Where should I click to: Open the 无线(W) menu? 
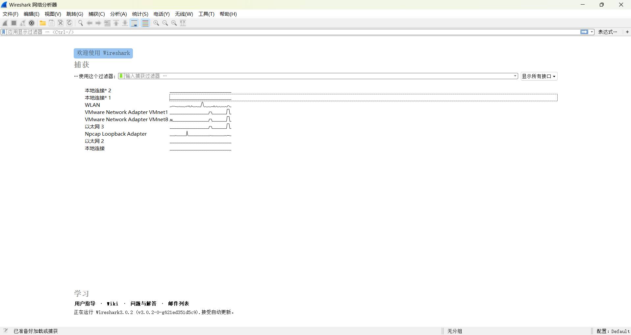pos(184,14)
